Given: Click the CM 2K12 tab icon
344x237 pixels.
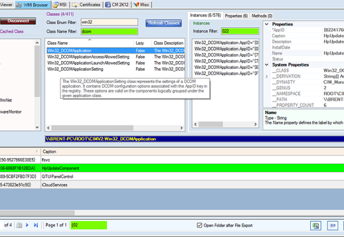Looking at the screenshot, I should point(108,4).
